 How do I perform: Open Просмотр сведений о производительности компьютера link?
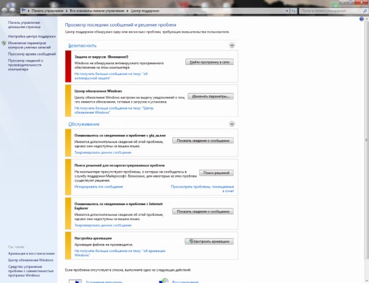coord(25,65)
